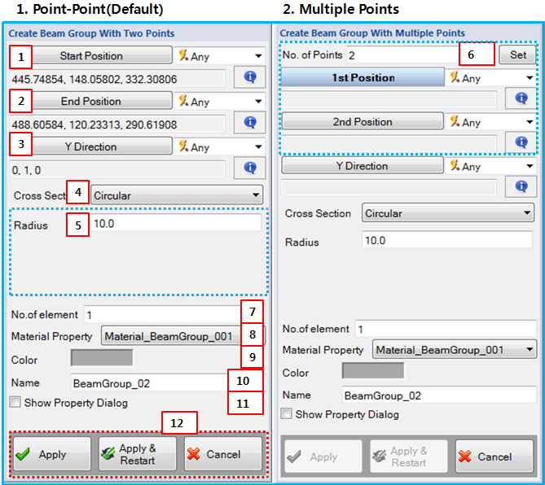Screen dimensions: 545x485
Task: Click the No. of Points input field
Action: click(x=403, y=55)
